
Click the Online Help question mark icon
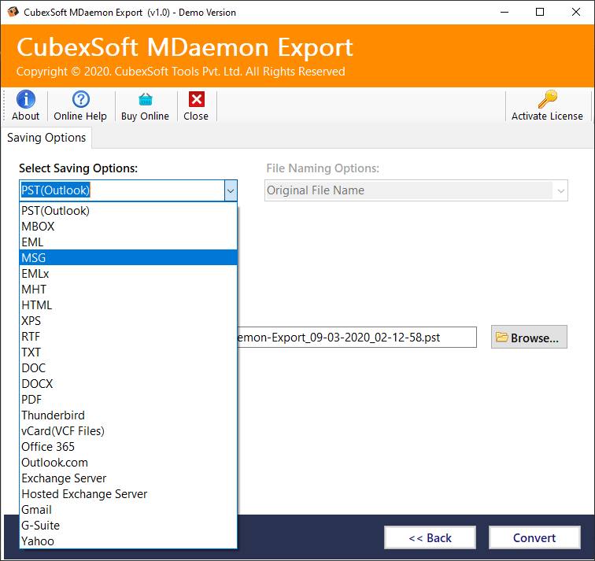(80, 99)
